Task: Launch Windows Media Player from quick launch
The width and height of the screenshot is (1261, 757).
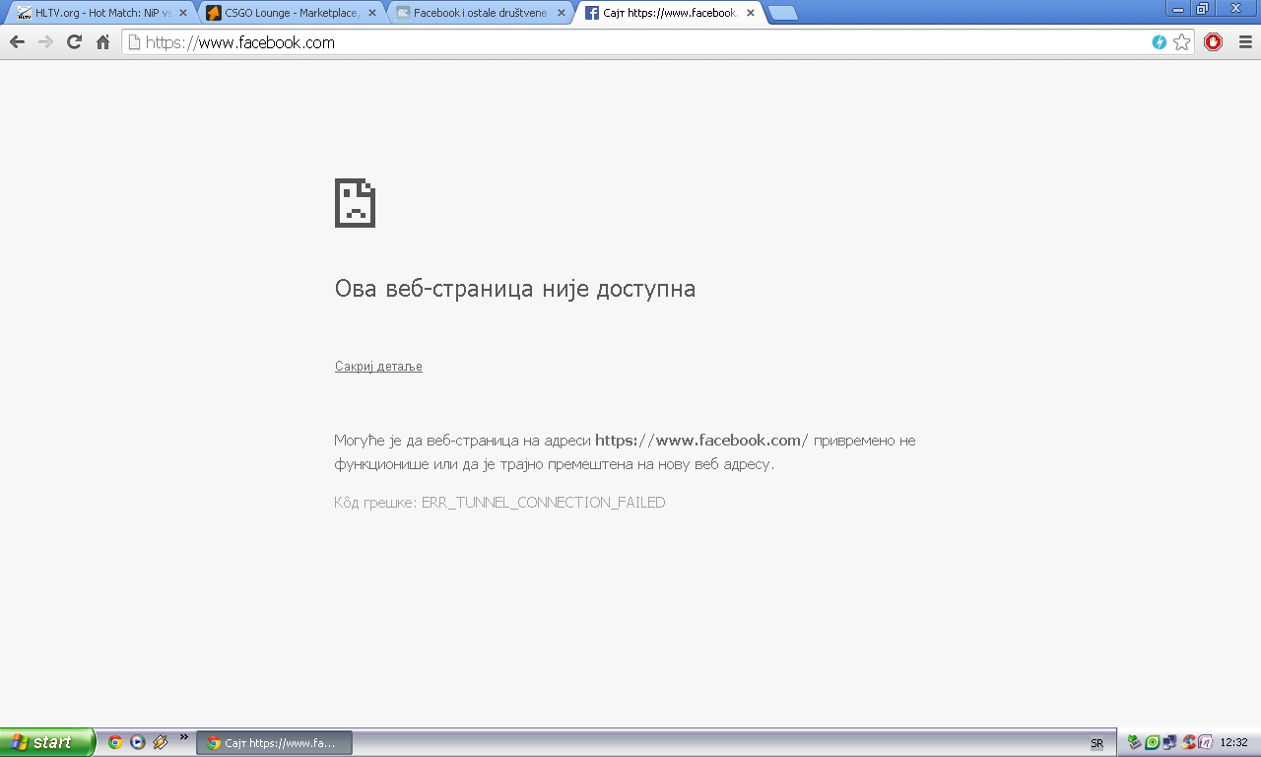Action: (x=138, y=742)
